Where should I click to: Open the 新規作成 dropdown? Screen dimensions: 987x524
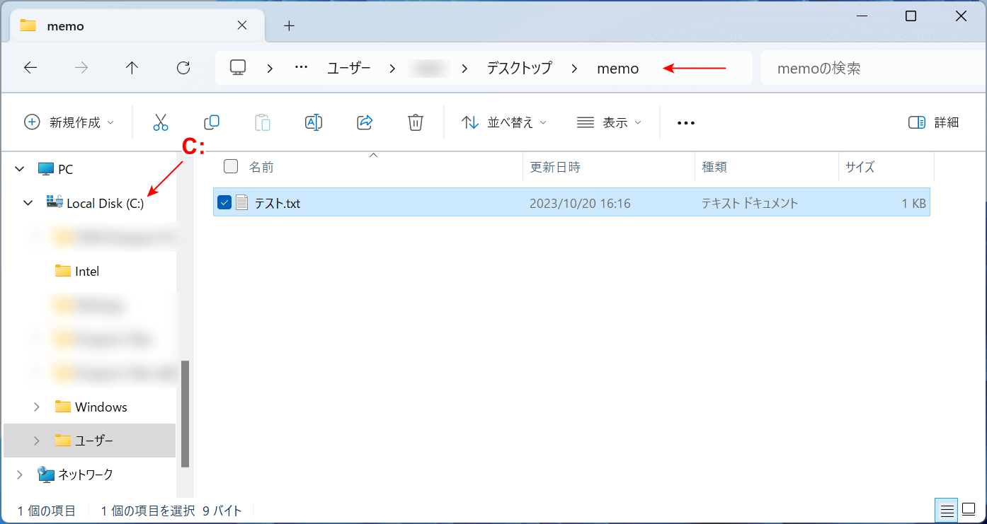click(x=69, y=122)
